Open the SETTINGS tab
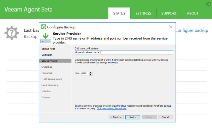This screenshot has width=212, height=136. 143,13
